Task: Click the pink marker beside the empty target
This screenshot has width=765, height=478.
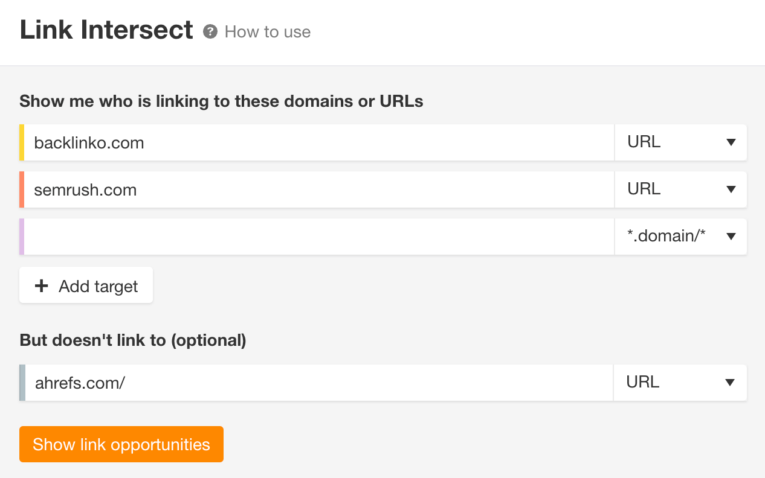Action: 22,237
